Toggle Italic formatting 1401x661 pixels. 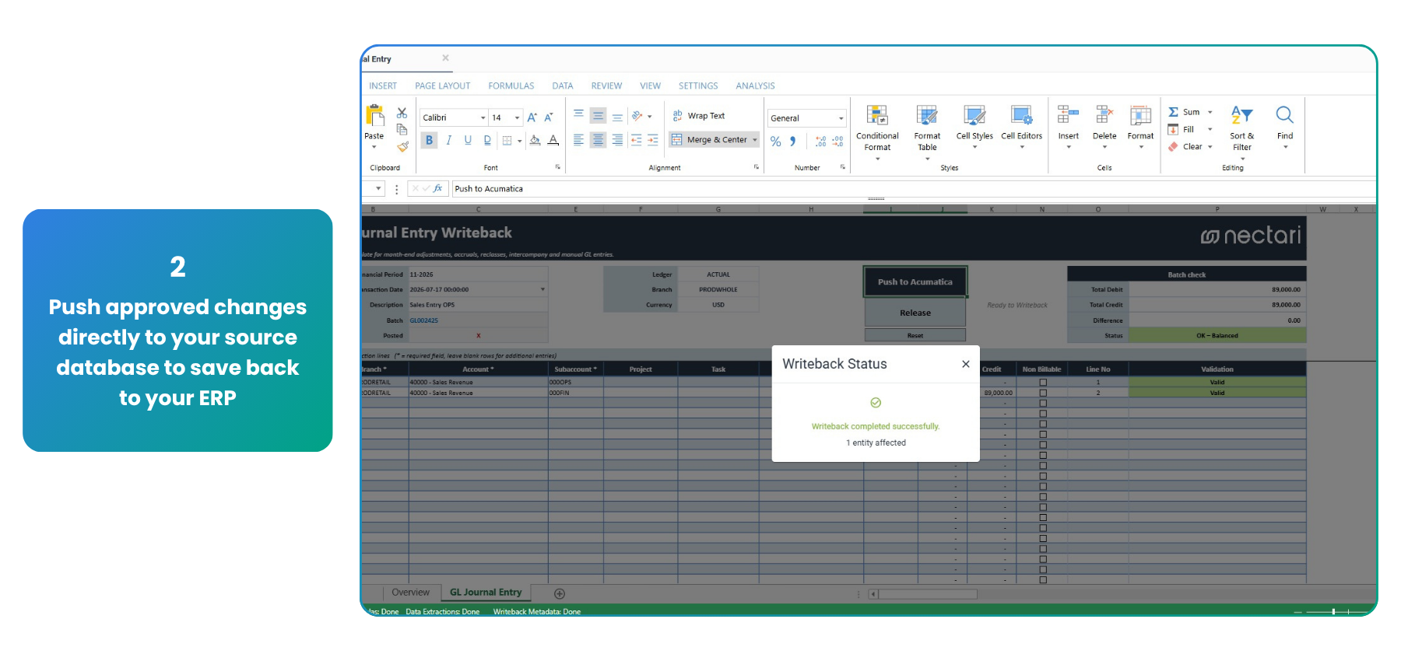448,141
